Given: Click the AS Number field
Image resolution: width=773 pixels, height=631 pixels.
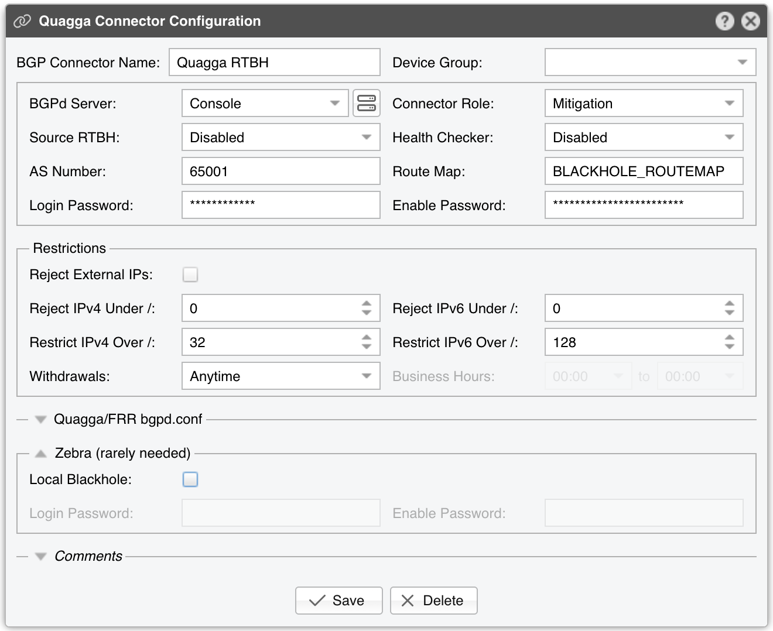Looking at the screenshot, I should coord(281,171).
